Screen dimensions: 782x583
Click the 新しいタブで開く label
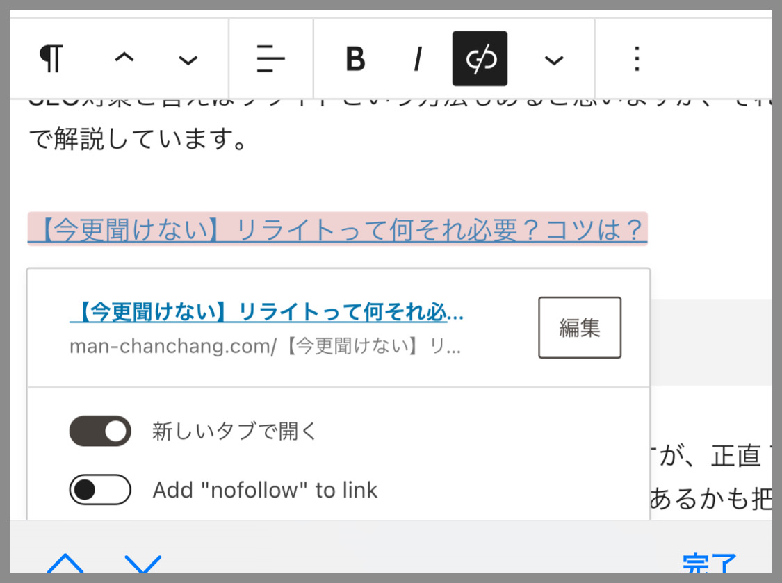click(x=234, y=432)
